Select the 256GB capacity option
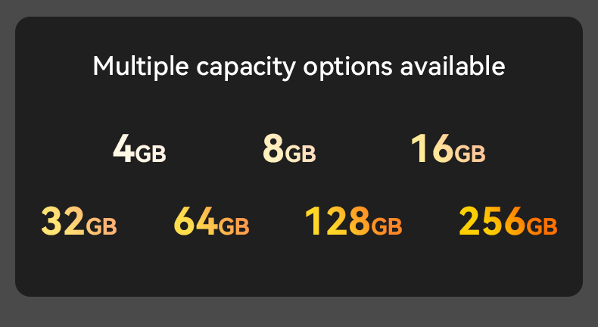The height and width of the screenshot is (327, 598). click(x=508, y=222)
